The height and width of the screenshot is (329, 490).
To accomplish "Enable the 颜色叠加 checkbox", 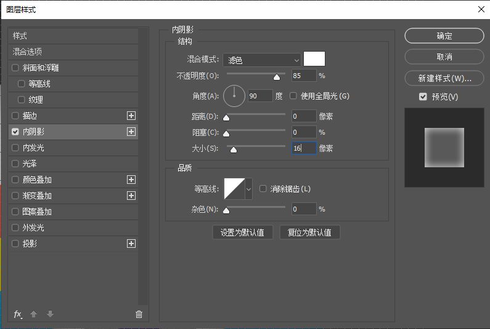I will click(15, 180).
